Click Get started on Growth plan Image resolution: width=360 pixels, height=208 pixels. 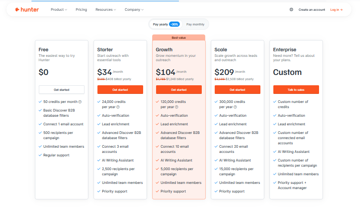pos(179,90)
